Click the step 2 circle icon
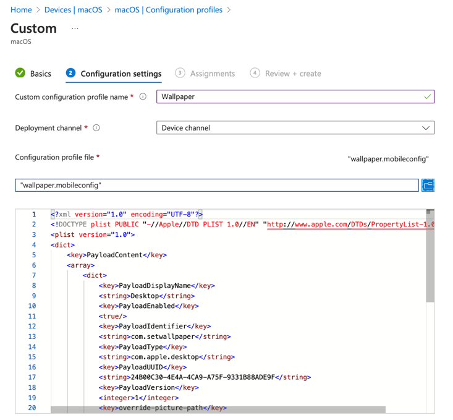The width and height of the screenshot is (453, 420). 70,73
